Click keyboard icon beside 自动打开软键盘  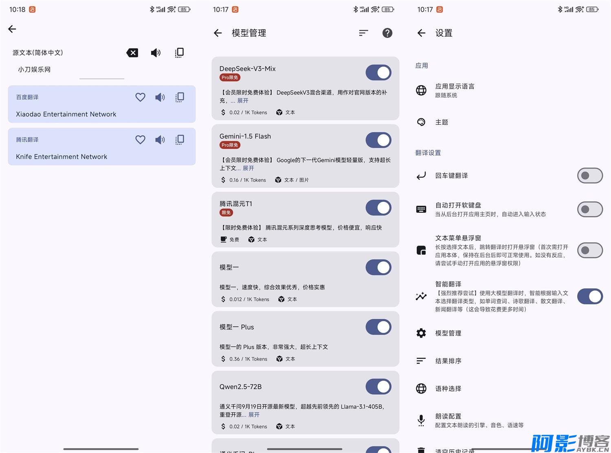pos(421,209)
